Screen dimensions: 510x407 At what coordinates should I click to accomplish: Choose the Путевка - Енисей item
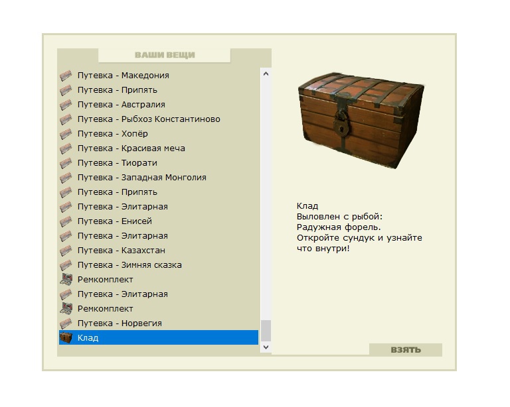point(159,221)
